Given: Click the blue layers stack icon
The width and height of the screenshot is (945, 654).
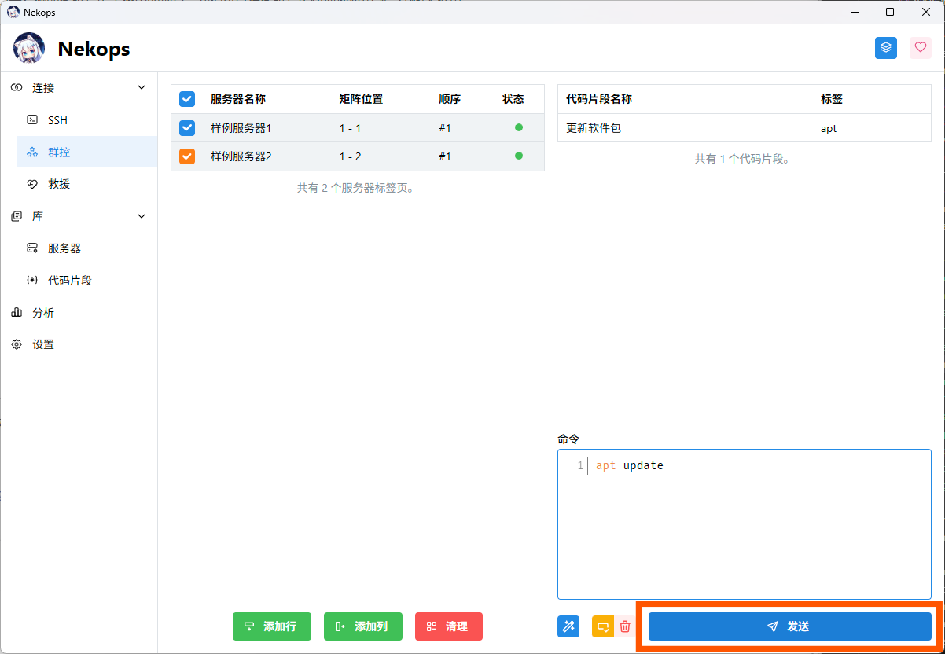Looking at the screenshot, I should click(x=886, y=48).
